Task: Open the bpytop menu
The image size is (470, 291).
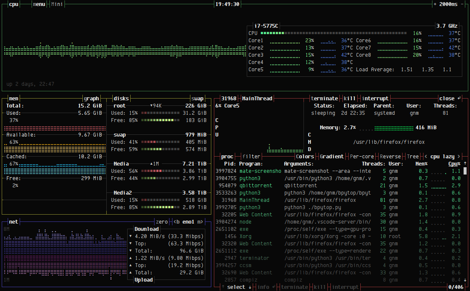Action: click(38, 4)
